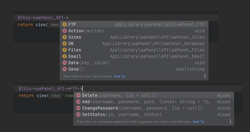Choose the Delete method suggestion
250x132 pixels.
(x=154, y=95)
